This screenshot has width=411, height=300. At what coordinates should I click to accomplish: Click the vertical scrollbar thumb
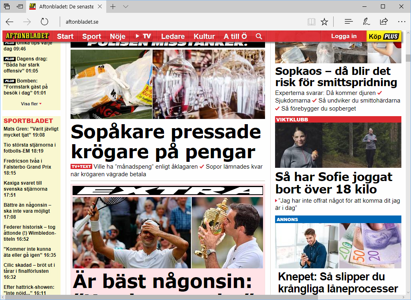click(408, 58)
